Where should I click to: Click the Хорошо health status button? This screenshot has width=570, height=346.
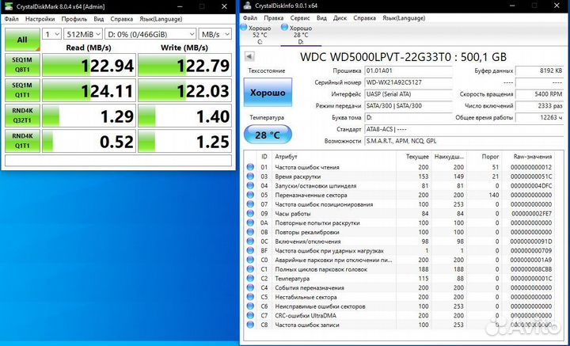[x=268, y=93]
